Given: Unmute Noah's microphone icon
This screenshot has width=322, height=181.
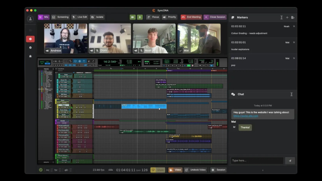Looking at the screenshot, I should [x=141, y=50].
